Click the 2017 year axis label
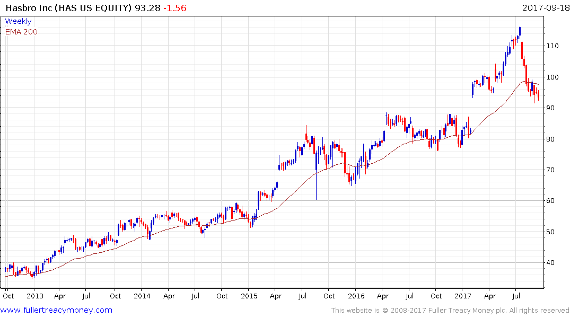The width and height of the screenshot is (570, 318). tap(463, 296)
